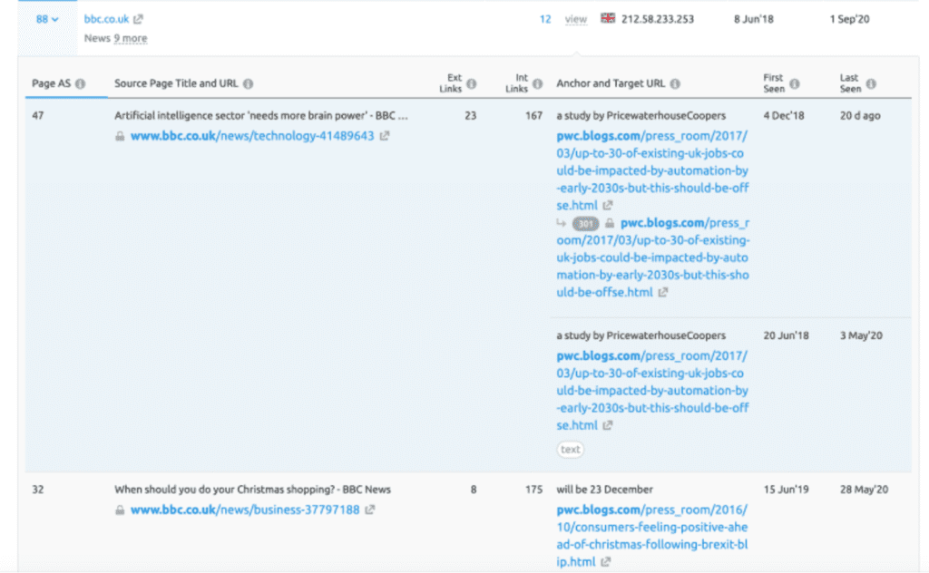This screenshot has width=929, height=573.
Task: Select the Int Links value 167
Action: [533, 116]
